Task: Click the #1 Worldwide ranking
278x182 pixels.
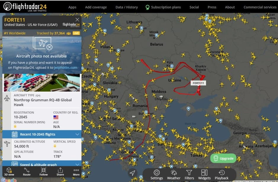Action: 15,33
